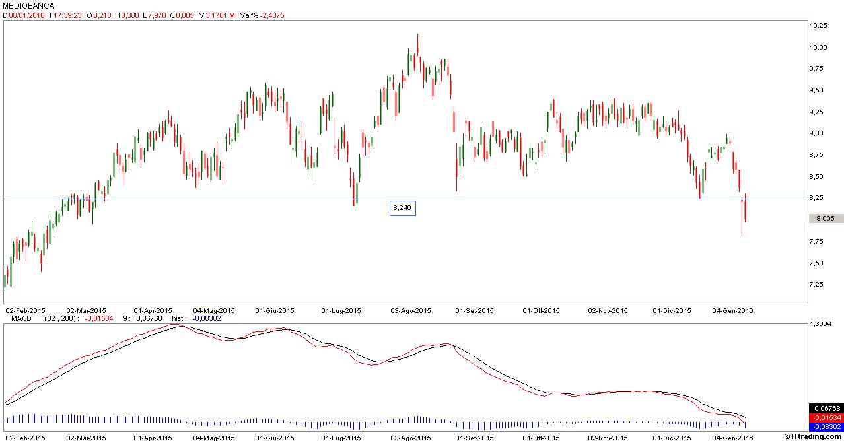The height and width of the screenshot is (441, 844).
Task: Click the 8,005 current price tag
Action: [x=826, y=219]
